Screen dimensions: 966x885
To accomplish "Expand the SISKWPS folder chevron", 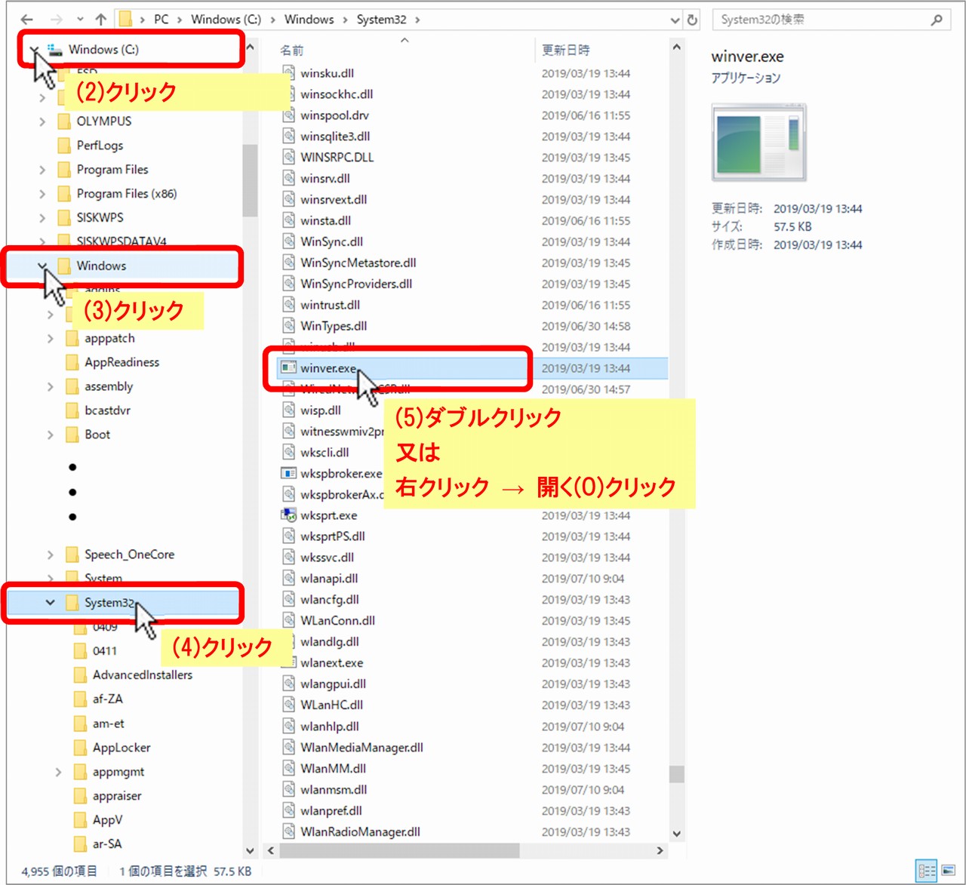I will point(42,218).
